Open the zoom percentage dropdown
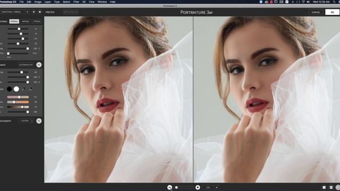Viewport: 340px width, 191px height. coord(210,187)
